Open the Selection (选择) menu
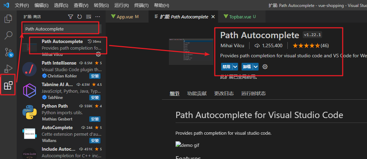367x159 pixels. 61,5
